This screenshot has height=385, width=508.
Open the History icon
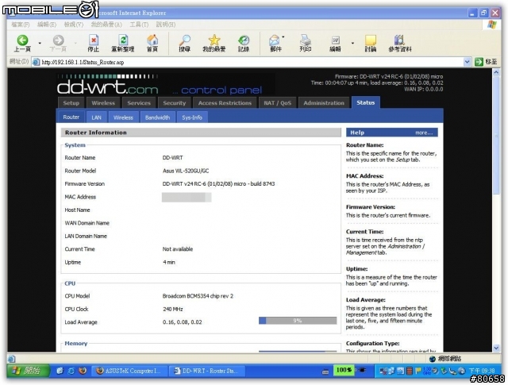244,40
